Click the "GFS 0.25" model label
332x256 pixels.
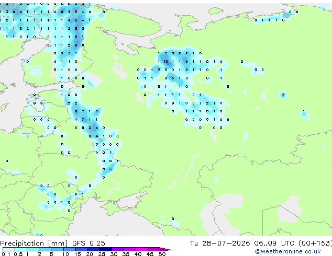[88, 243]
